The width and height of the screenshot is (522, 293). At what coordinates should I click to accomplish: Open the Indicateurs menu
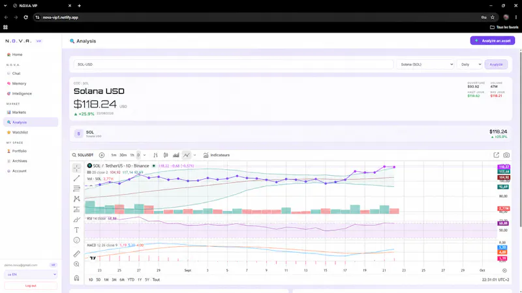[x=217, y=155]
